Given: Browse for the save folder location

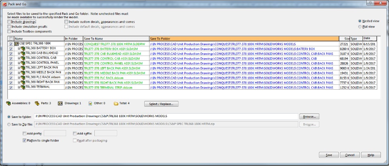Looking at the screenshot, I should tap(309, 116).
